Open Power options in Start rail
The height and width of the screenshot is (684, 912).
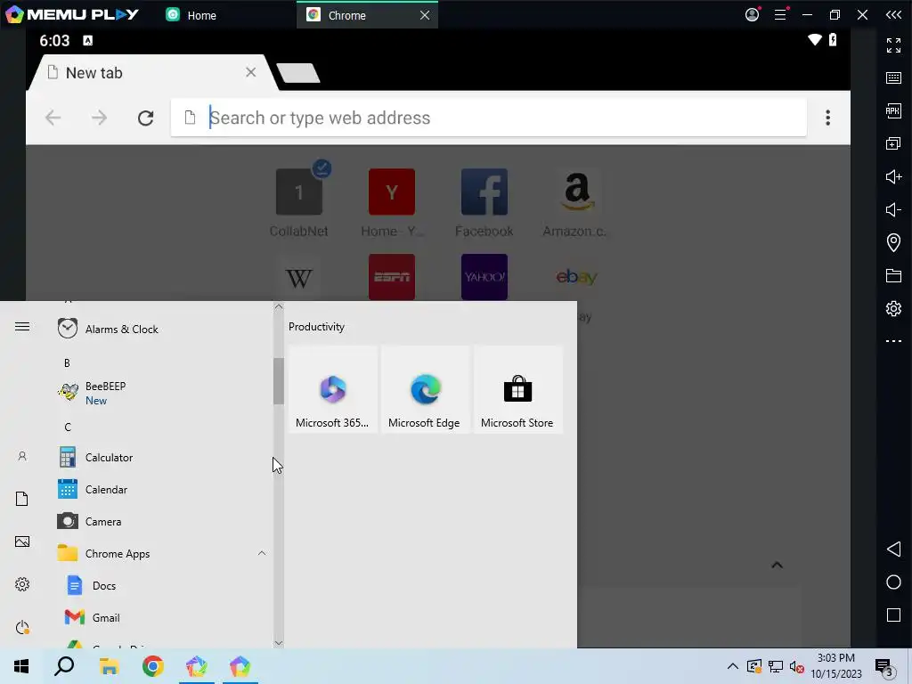pyautogui.click(x=22, y=627)
